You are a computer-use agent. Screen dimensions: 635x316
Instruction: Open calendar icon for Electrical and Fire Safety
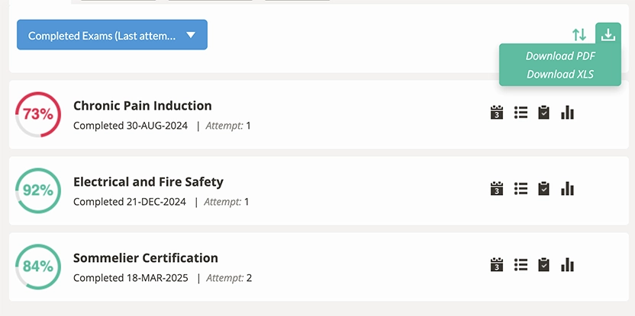point(497,188)
